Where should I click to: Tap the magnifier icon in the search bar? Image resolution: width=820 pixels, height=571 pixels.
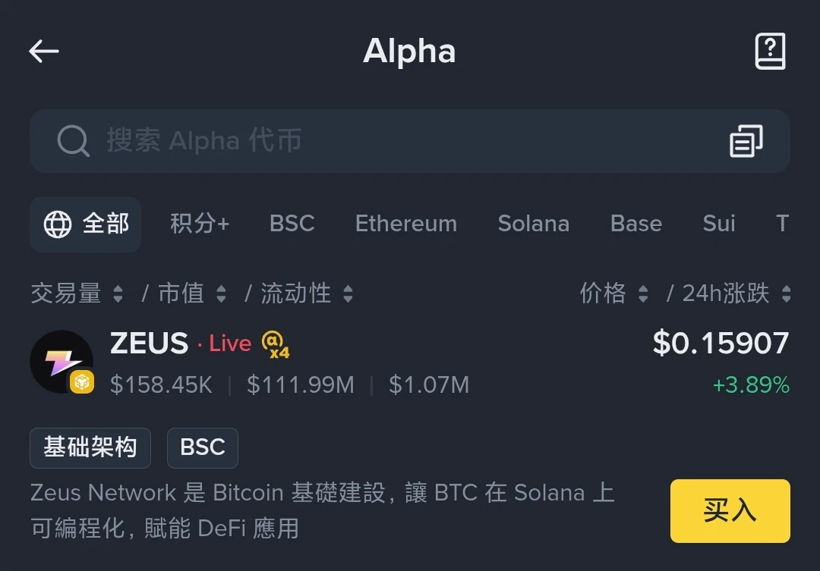coord(72,141)
